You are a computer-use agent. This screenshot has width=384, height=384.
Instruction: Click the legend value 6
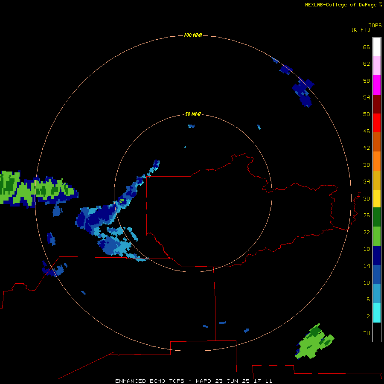(x=368, y=300)
